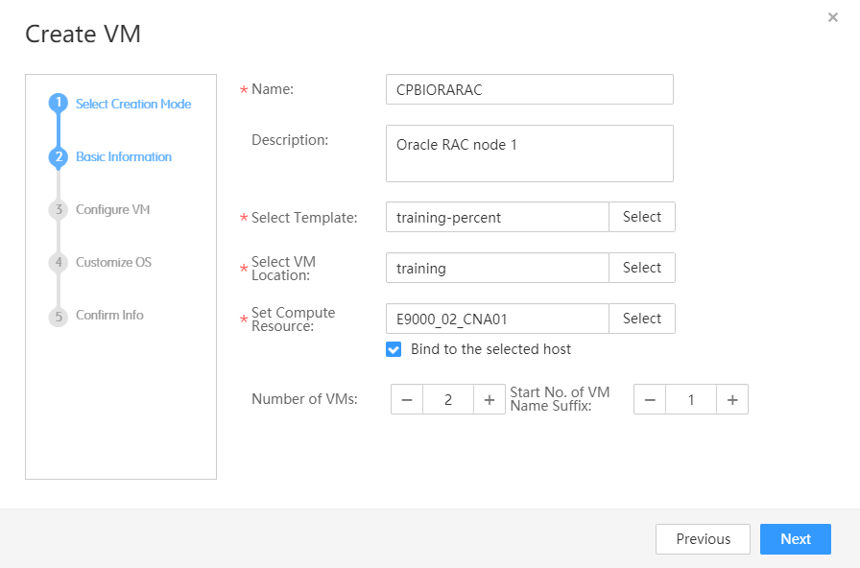Viewport: 860px width, 568px height.
Task: Click the step 4 circle icon
Action: pos(59,263)
